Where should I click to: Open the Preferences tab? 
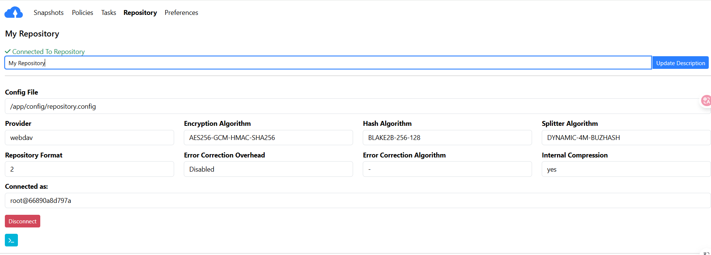[181, 13]
